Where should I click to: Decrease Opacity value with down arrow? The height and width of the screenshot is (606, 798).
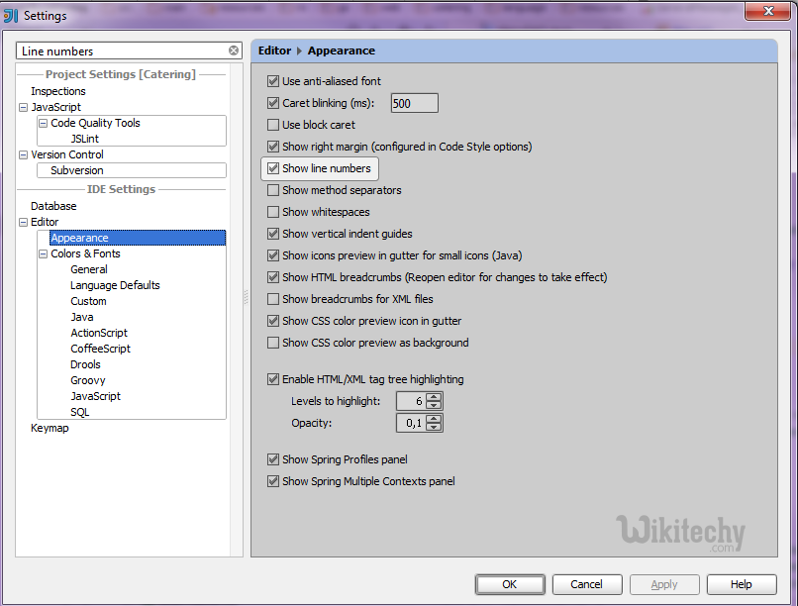pos(434,427)
